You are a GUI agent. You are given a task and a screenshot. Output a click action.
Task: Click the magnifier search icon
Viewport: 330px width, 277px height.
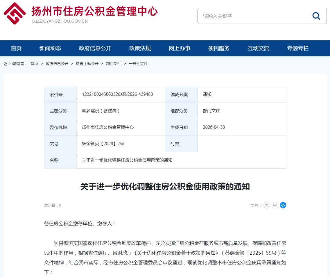click(x=316, y=16)
